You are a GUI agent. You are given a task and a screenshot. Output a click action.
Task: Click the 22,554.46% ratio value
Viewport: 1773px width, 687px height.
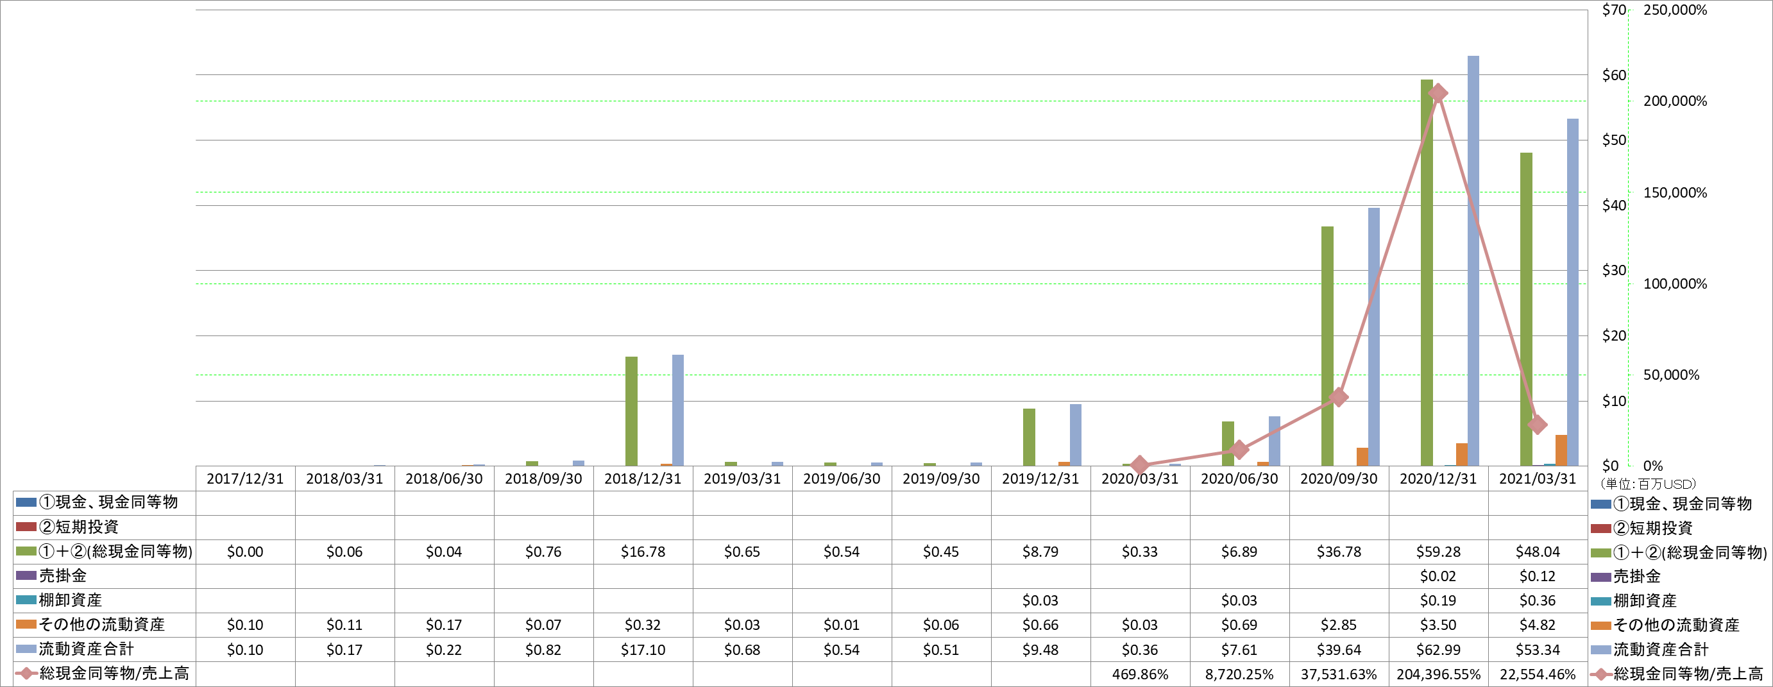click(x=1537, y=675)
